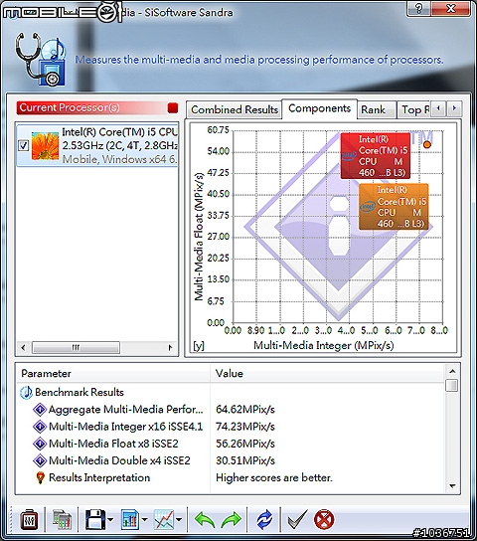The image size is (477, 541).
Task: Click the green forward arrow
Action: click(231, 519)
